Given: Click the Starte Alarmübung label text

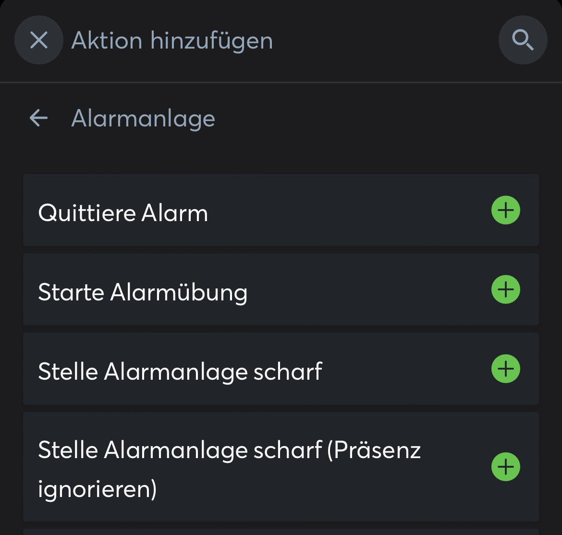Looking at the screenshot, I should 143,292.
